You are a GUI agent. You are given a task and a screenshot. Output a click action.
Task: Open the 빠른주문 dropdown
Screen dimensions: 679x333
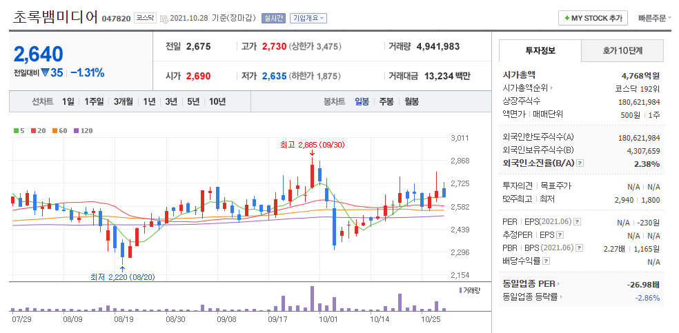pyautogui.click(x=655, y=18)
